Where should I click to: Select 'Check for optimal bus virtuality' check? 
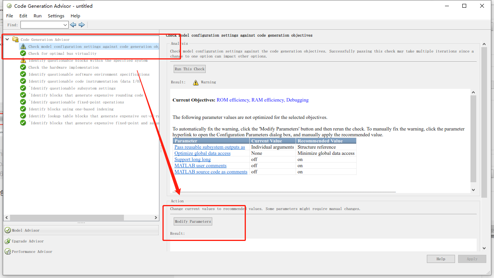(63, 53)
